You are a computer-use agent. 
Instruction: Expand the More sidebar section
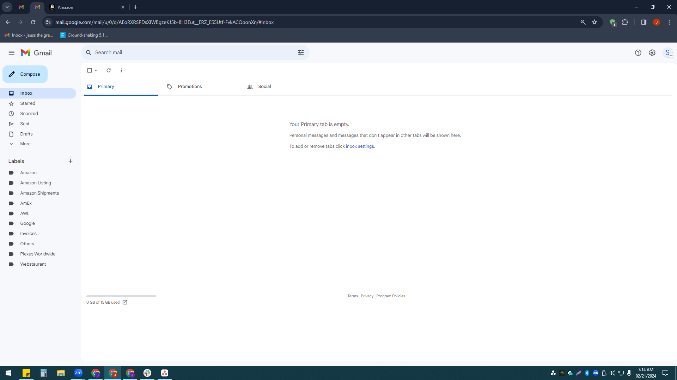pyautogui.click(x=38, y=144)
